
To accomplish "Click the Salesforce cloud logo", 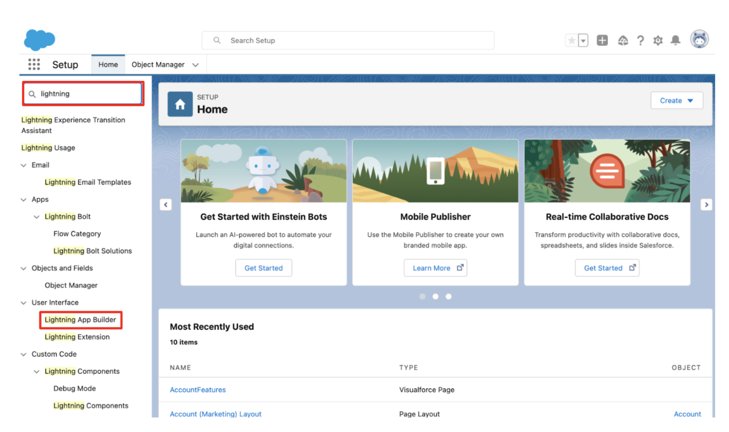I will [x=39, y=40].
